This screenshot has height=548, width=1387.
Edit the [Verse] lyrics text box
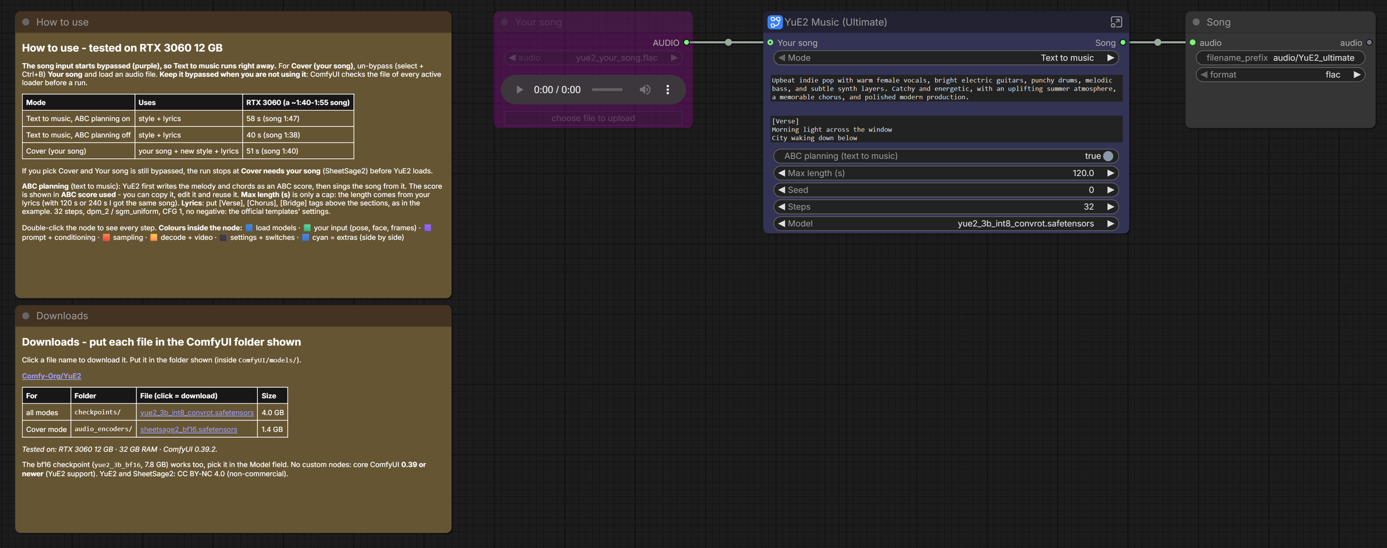(x=946, y=129)
